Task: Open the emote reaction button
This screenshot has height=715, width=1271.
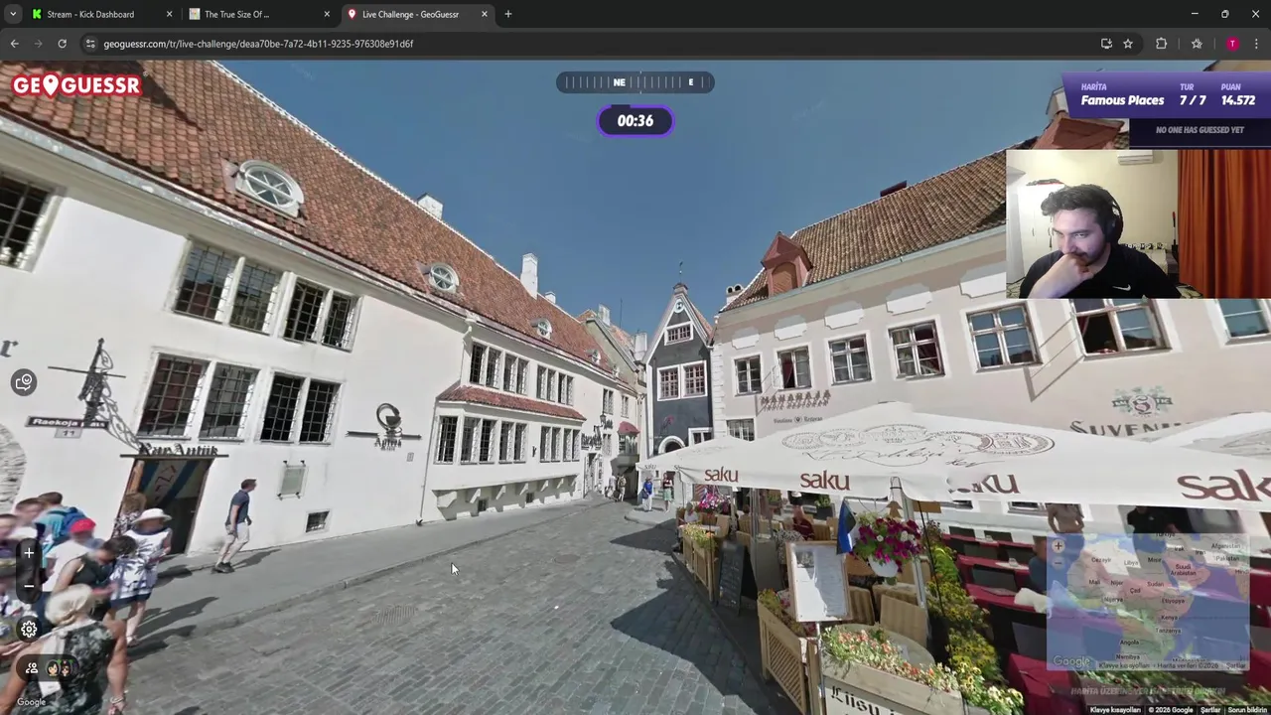Action: click(x=24, y=382)
